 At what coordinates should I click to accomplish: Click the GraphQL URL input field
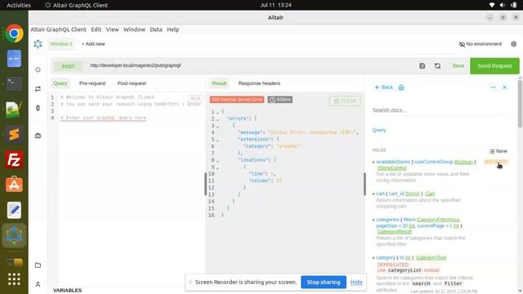click(x=250, y=65)
